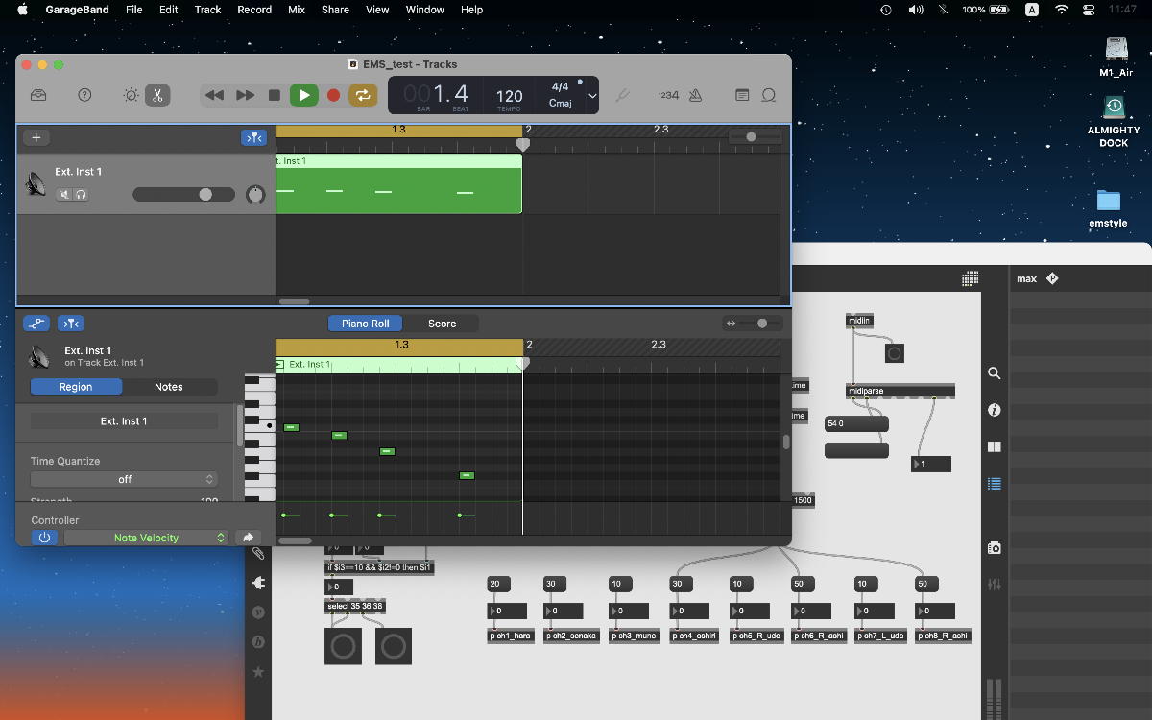The height and width of the screenshot is (720, 1152).
Task: Toggle the Editors scissors button
Action: pyautogui.click(x=157, y=95)
